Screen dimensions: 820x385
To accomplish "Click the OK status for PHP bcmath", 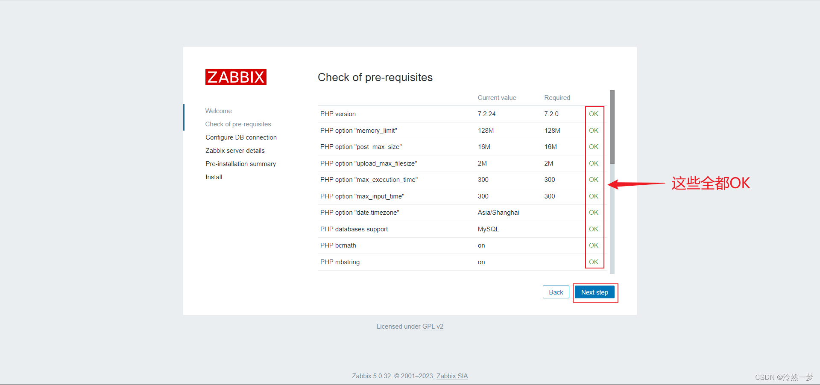I will click(594, 245).
